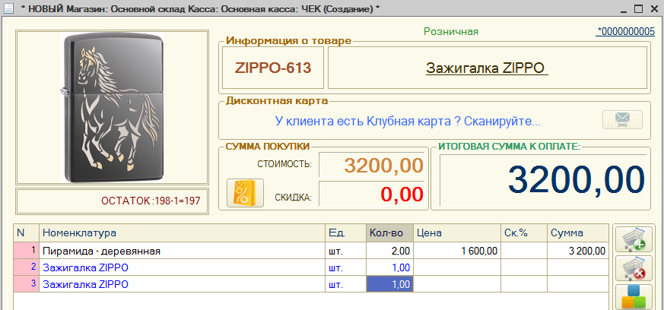The height and width of the screenshot is (310, 664).
Task: Select Зажигалка ZIPPO in row 3
Action: [x=182, y=284]
